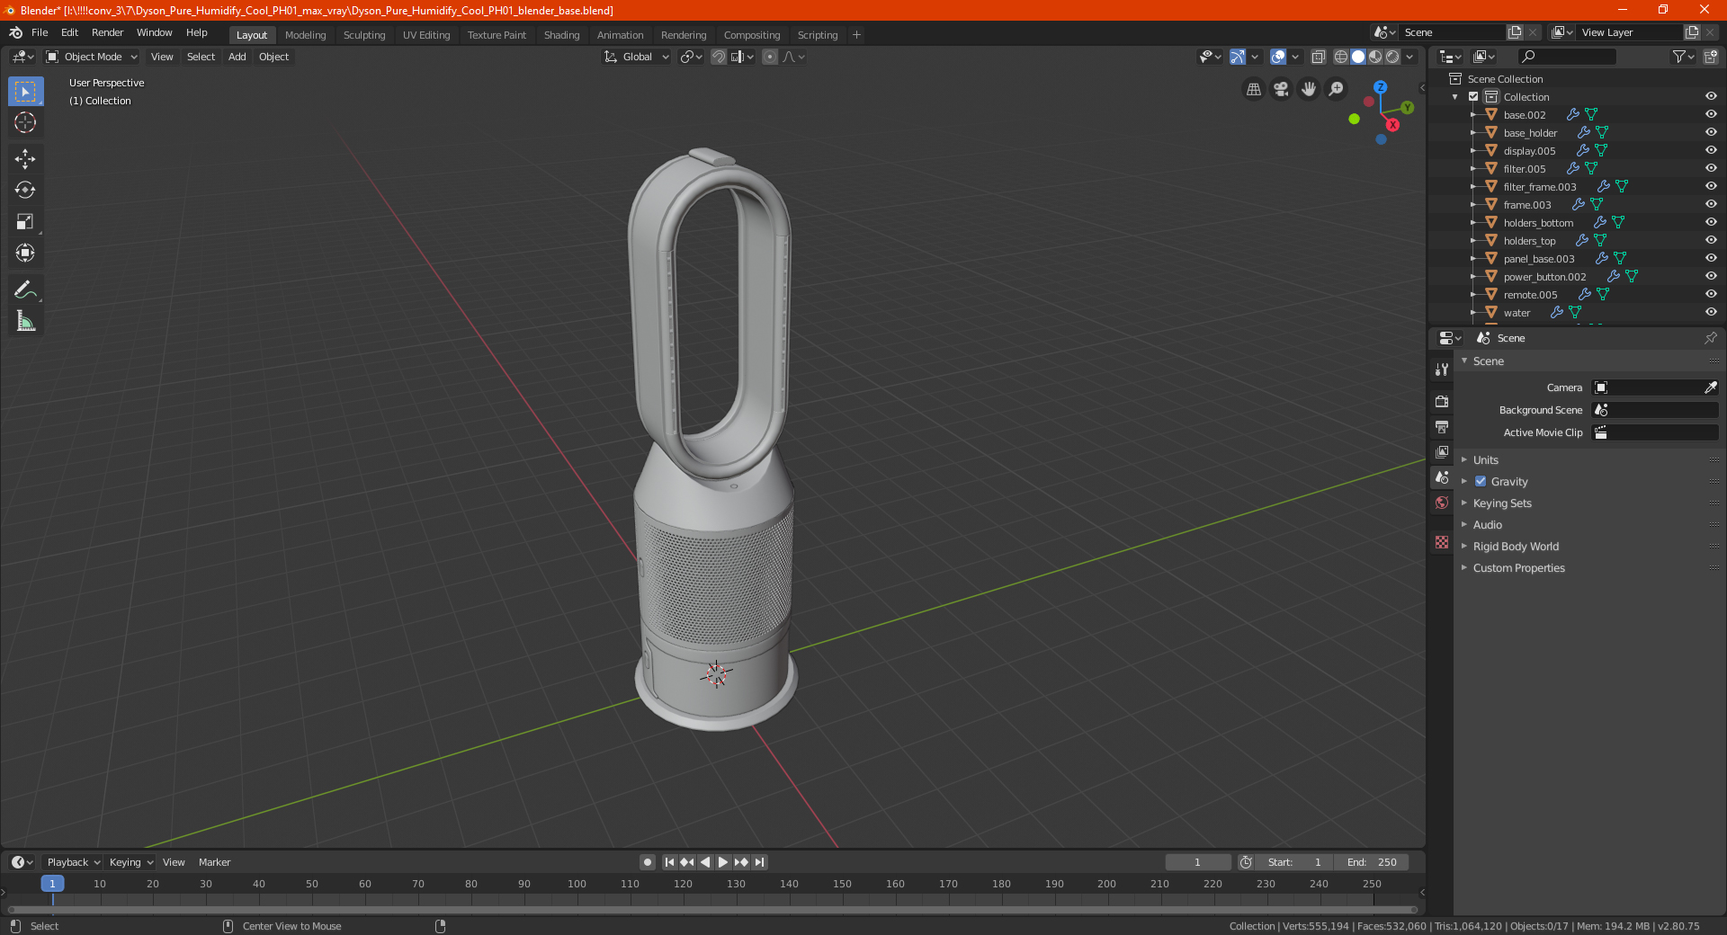This screenshot has height=935, width=1727.
Task: Switch to rendered viewport shading
Action: (x=1392, y=57)
